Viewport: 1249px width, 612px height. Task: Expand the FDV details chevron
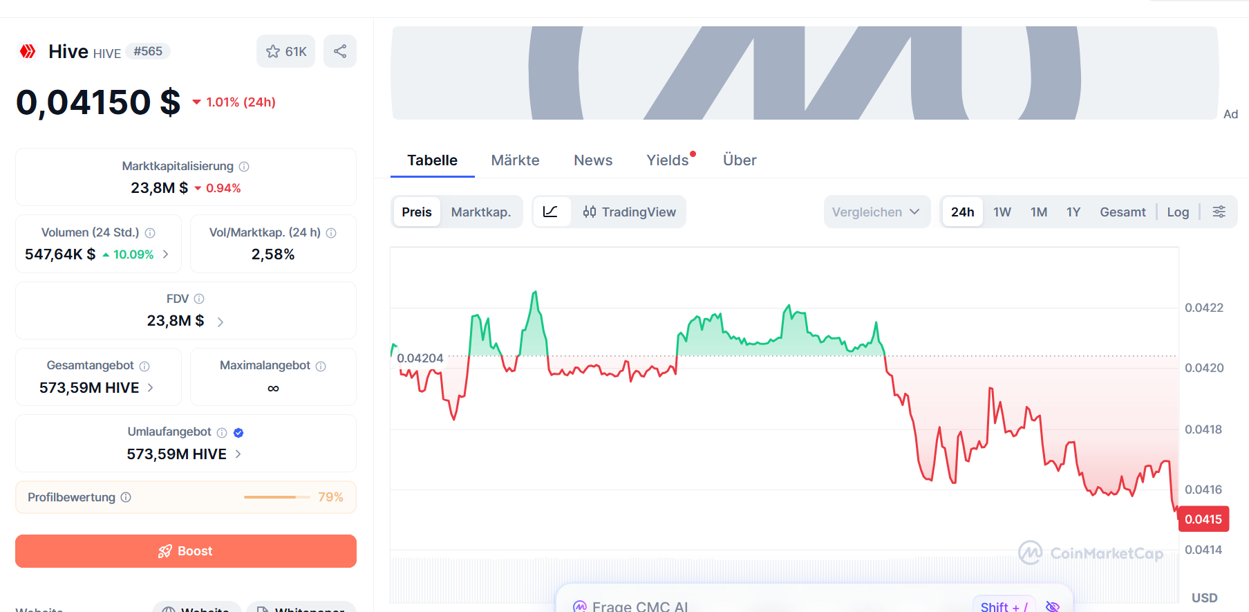click(220, 322)
